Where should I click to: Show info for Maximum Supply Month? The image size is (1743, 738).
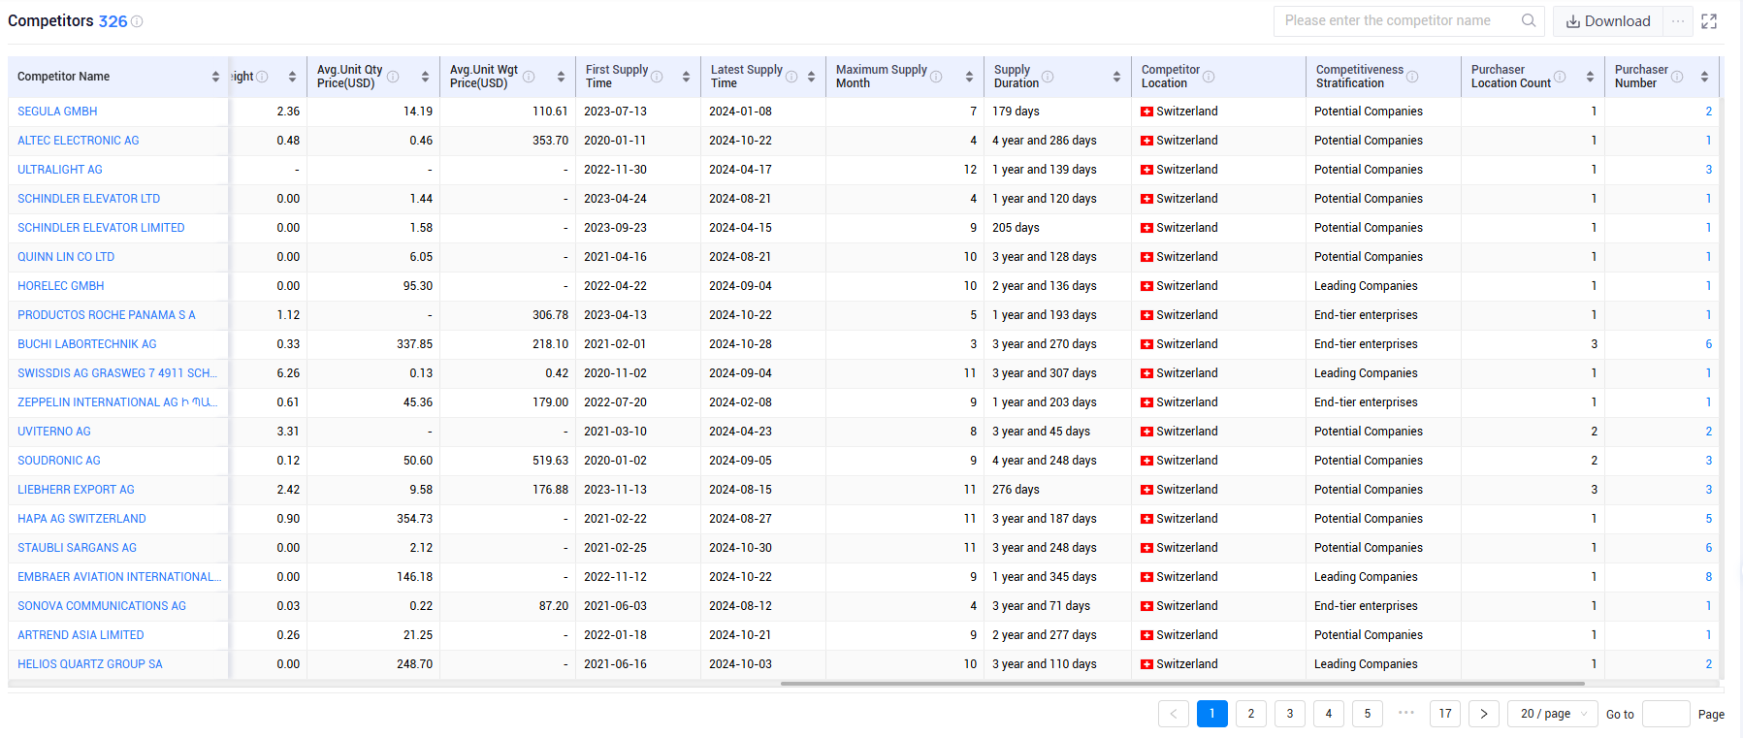pos(936,77)
